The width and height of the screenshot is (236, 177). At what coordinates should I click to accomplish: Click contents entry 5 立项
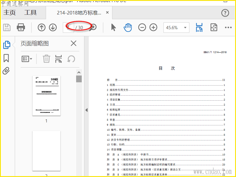pyautogui.click(x=166, y=105)
